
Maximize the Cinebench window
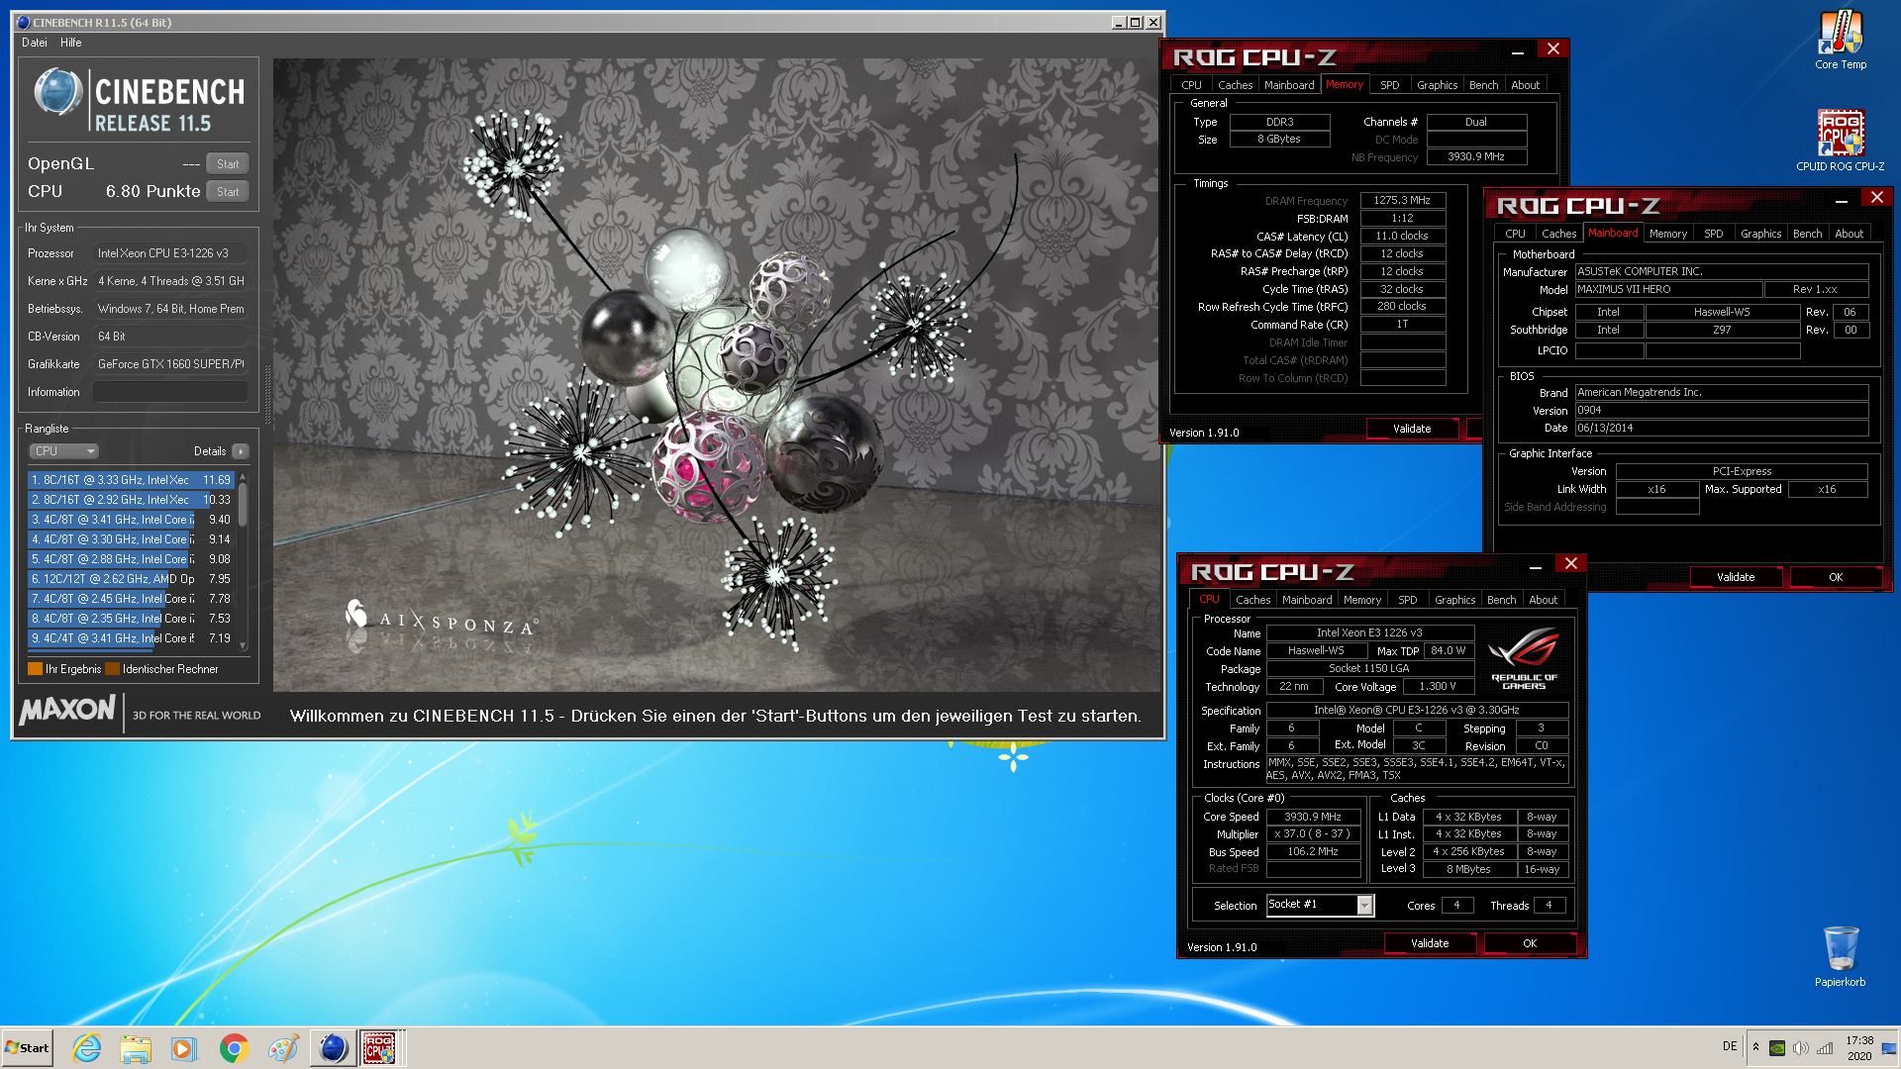1136,22
